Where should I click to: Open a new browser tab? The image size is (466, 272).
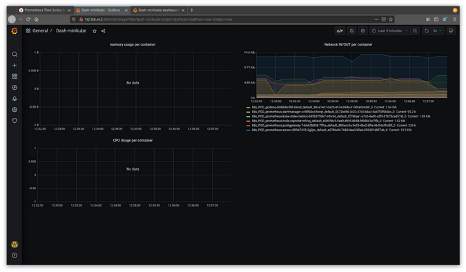(192, 10)
